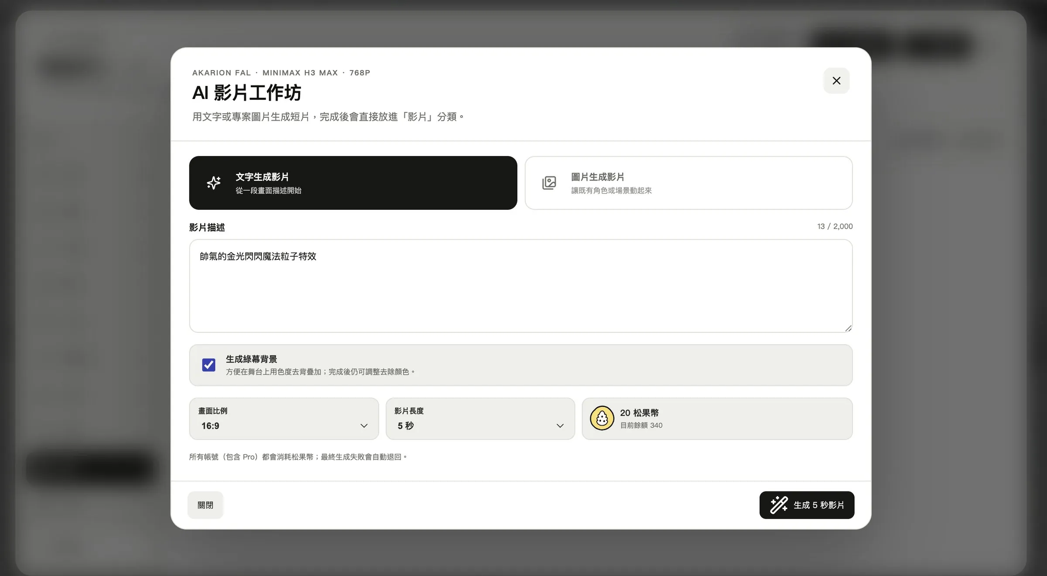This screenshot has height=576, width=1047.
Task: Click the 13 / 2,000 character counter
Action: (x=835, y=226)
